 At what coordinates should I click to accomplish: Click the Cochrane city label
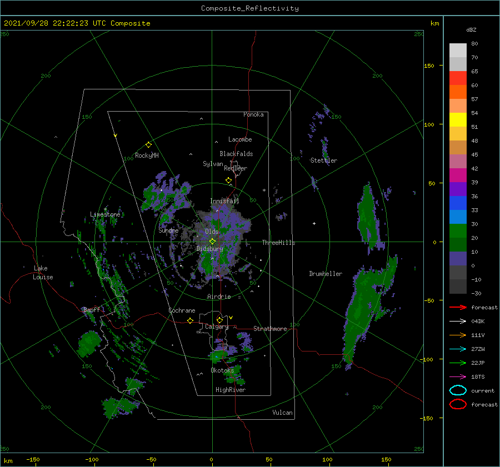pyautogui.click(x=182, y=310)
